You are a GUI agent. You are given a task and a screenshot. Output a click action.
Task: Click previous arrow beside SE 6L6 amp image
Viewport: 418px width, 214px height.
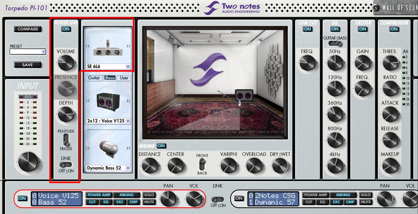pos(88,46)
